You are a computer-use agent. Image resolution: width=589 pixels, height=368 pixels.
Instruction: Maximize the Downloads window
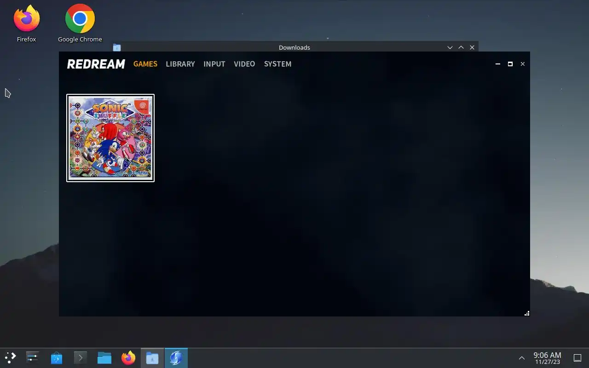(x=461, y=47)
